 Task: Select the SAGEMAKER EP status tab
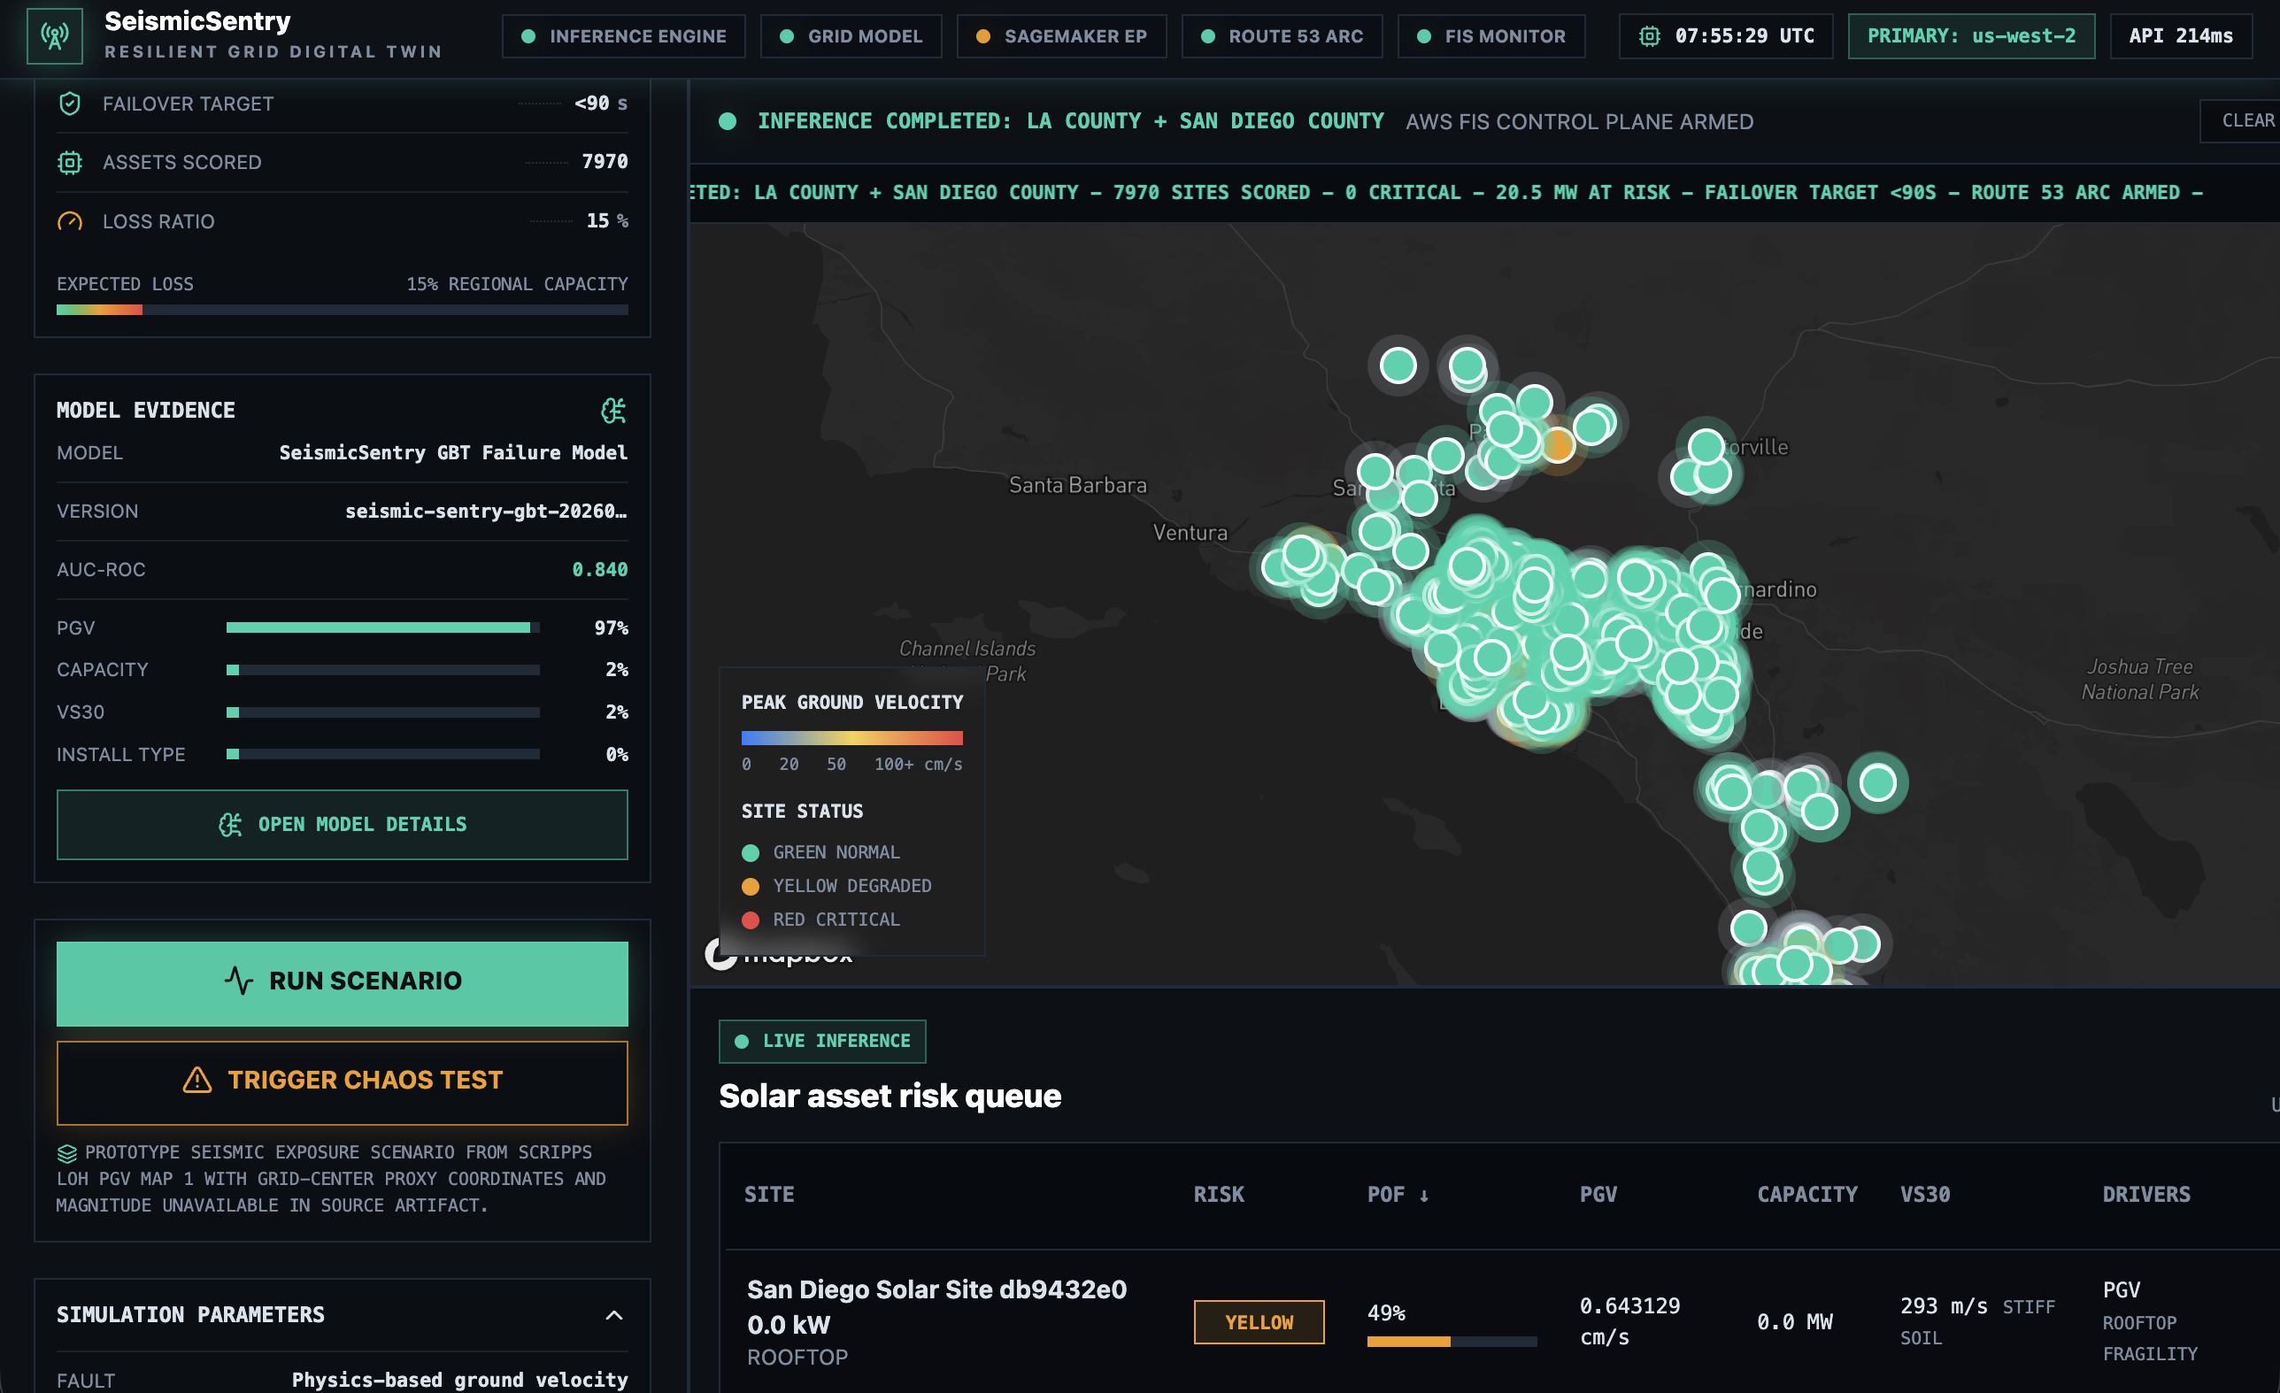click(x=1061, y=36)
